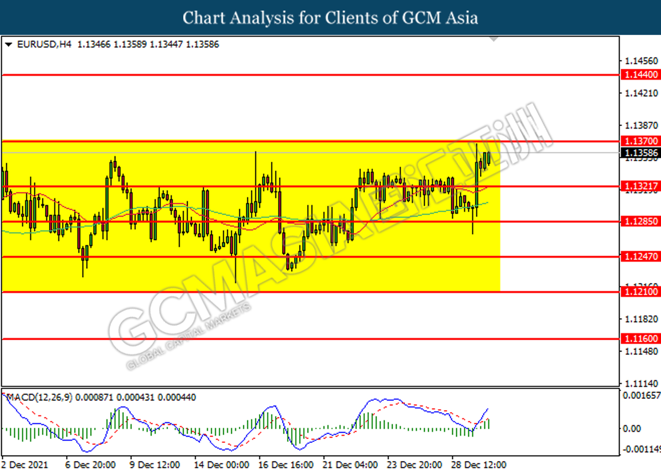Select the MACD 0.00 zero-level axis value
Screen dimensions: 661x472
632,428
